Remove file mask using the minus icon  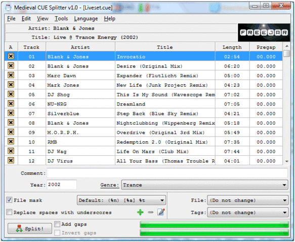click(x=150, y=212)
